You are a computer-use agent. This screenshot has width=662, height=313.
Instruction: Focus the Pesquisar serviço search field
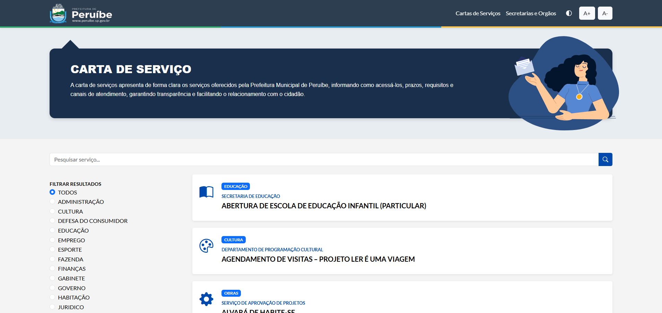coord(324,159)
